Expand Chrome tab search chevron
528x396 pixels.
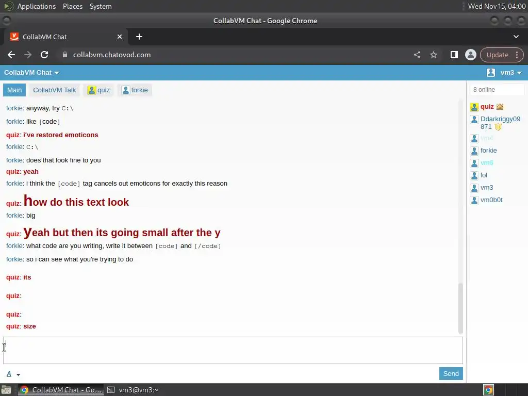click(516, 37)
